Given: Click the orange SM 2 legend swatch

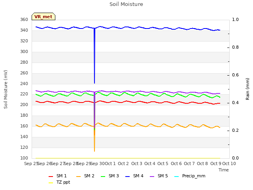Looking at the screenshot, I should (79, 177).
